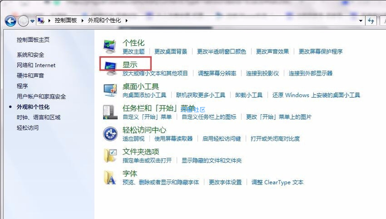Click 更改半透明窗口颜色 link
Viewport: 386px width, 219px height.
point(222,51)
